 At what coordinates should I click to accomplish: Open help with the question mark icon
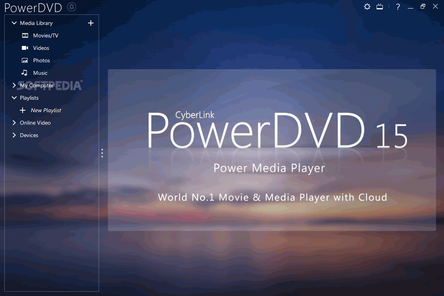click(x=398, y=7)
